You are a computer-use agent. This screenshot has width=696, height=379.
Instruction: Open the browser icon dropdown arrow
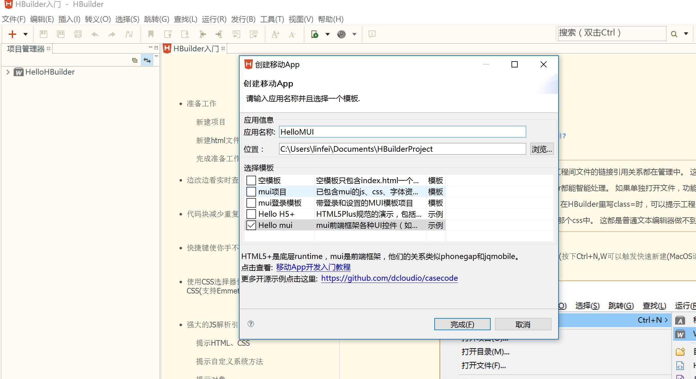[354, 34]
